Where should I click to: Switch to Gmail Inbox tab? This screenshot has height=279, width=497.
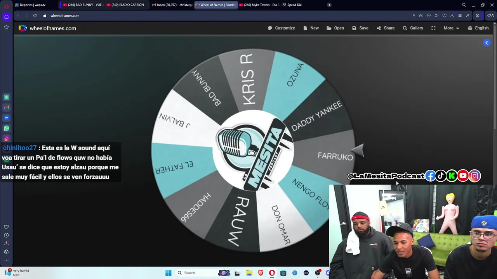172,5
